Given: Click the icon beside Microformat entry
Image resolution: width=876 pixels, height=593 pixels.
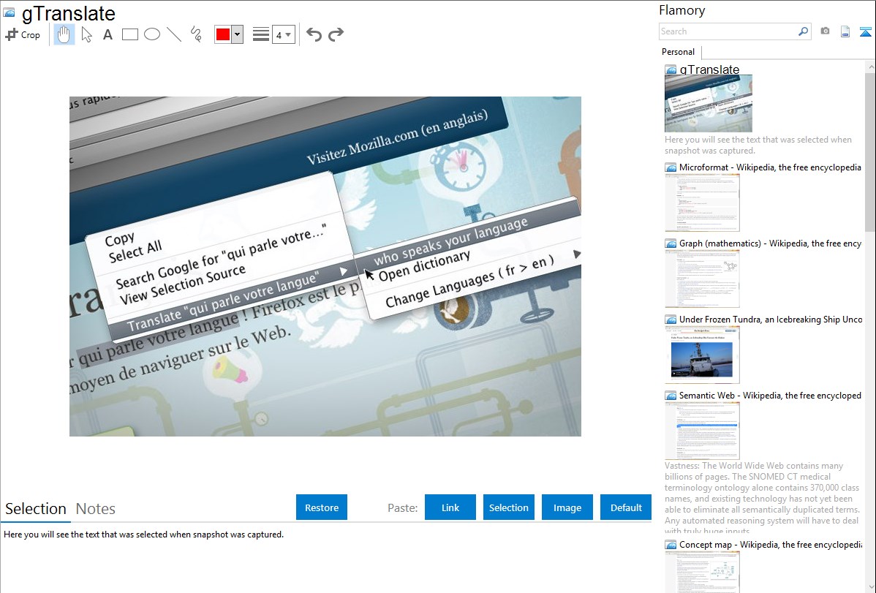Looking at the screenshot, I should [671, 167].
